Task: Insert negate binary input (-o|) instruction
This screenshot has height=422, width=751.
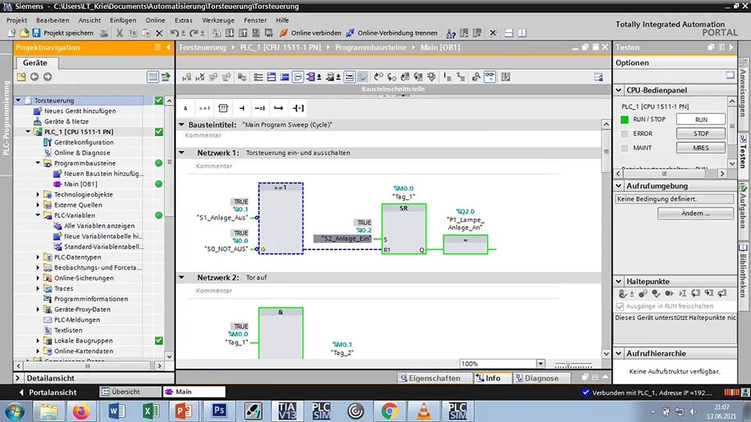Action: 260,108
